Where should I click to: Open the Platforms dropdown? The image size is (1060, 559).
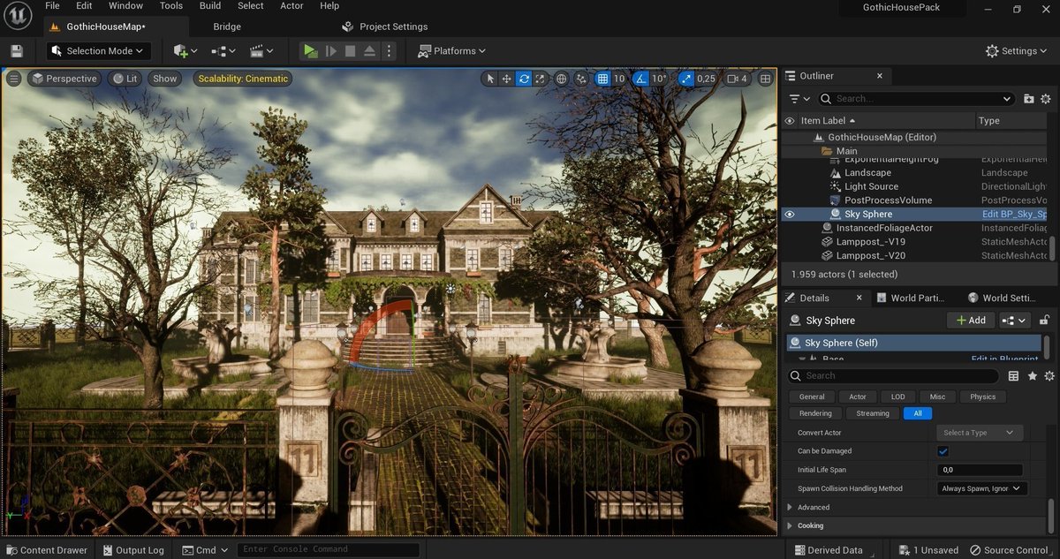451,50
